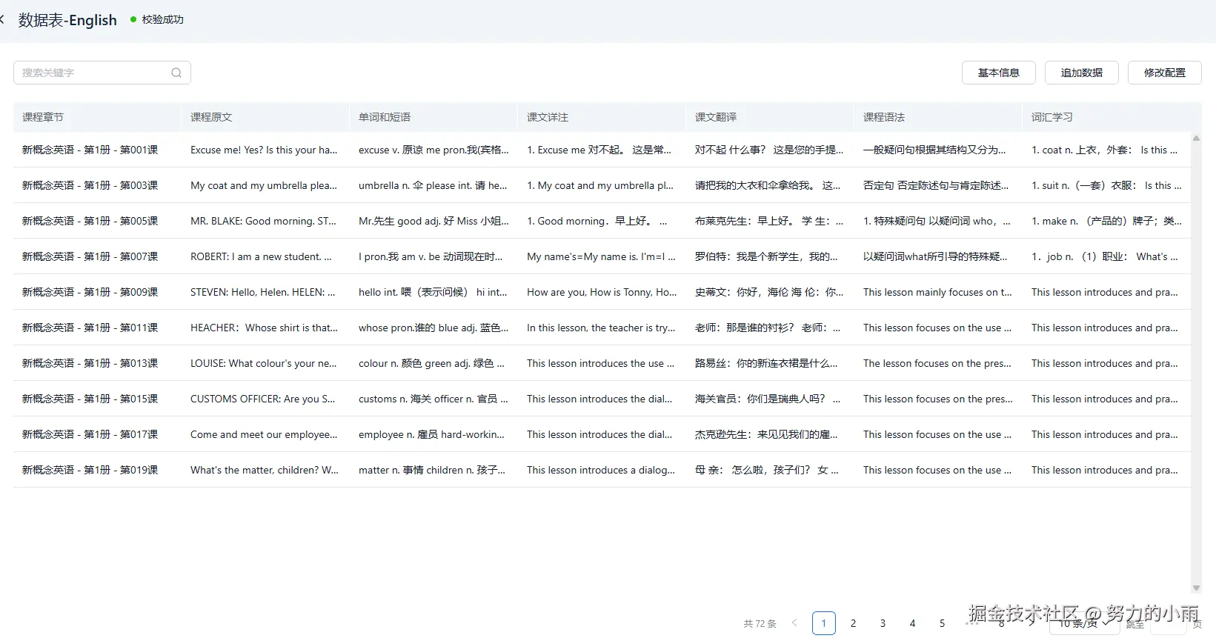Viewport: 1216px width, 641px height.
Task: Select row 新概念英语 - 第1册 - 第017课
Action: pos(602,434)
